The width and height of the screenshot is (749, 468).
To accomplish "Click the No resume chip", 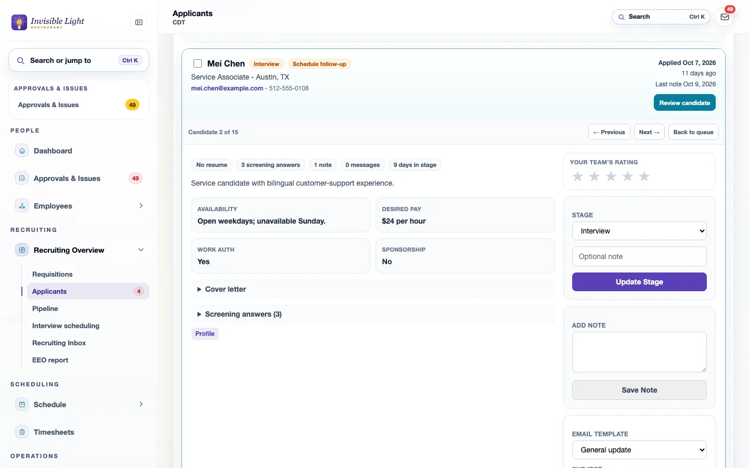I will [212, 165].
